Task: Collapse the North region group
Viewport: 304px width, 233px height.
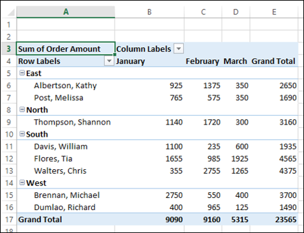Action: (x=22, y=110)
